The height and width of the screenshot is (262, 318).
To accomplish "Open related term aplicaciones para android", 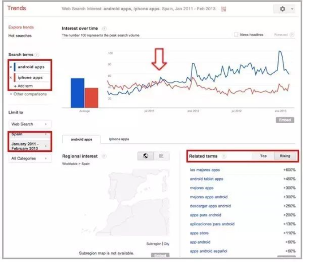I will 212,224.
